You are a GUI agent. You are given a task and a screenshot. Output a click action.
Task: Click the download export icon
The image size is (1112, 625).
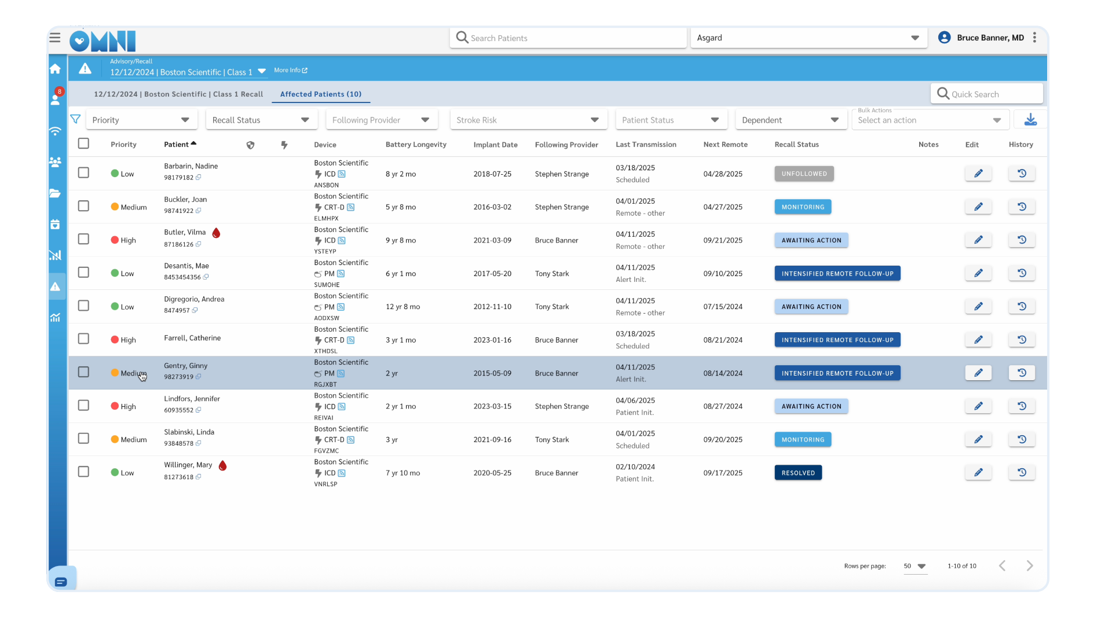(x=1030, y=120)
